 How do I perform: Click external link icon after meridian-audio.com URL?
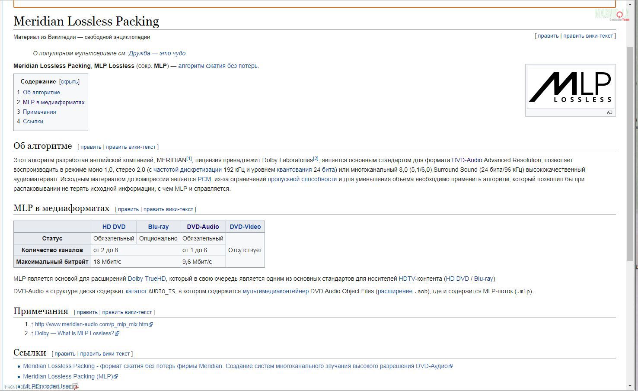point(151,324)
